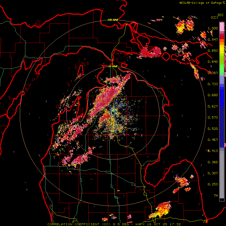Select the 0.893 legend value

coord(213,50)
